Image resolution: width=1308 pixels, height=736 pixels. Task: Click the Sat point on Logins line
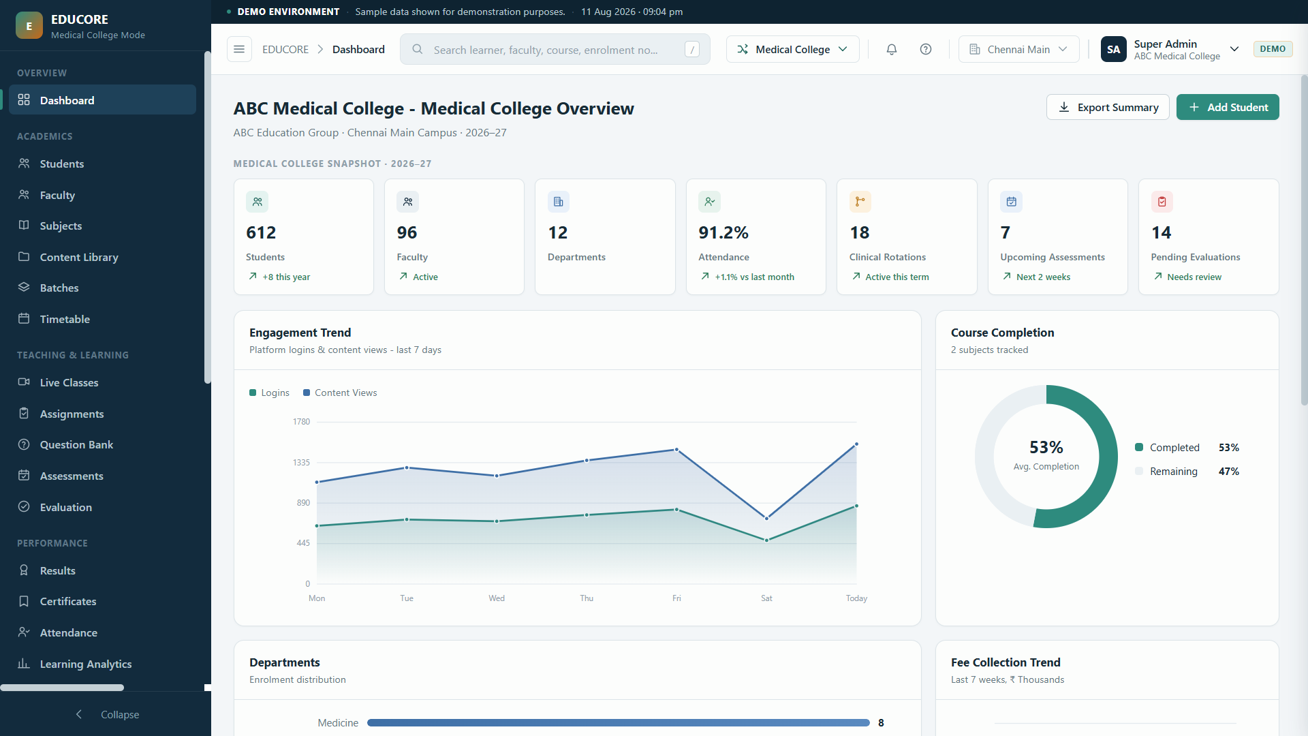(766, 540)
